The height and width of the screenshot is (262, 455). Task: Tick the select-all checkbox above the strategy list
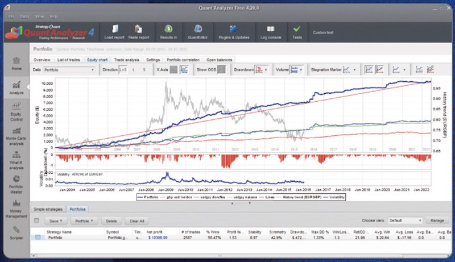point(37,221)
